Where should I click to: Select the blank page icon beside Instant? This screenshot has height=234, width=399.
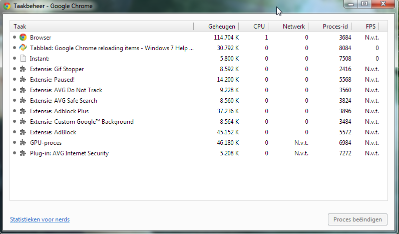pyautogui.click(x=23, y=59)
